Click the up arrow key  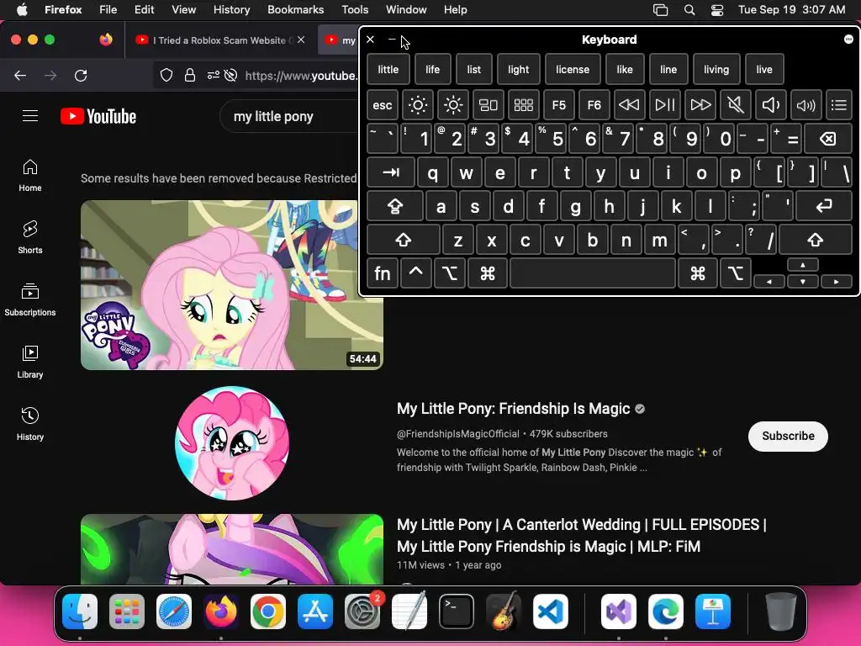[803, 265]
